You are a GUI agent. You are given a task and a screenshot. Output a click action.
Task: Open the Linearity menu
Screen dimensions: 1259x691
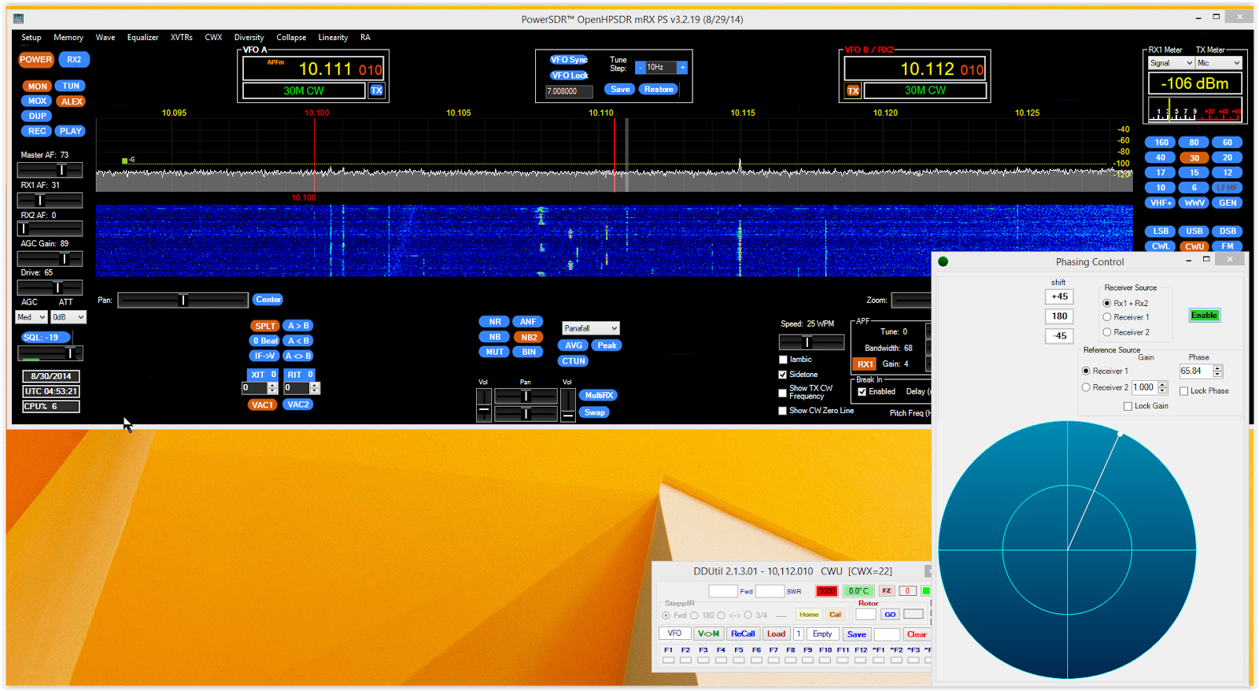point(333,37)
